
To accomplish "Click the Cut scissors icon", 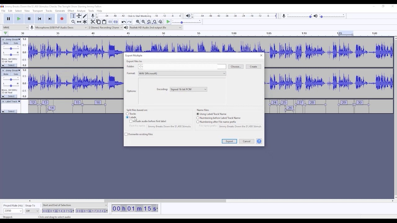I will tap(93, 22).
